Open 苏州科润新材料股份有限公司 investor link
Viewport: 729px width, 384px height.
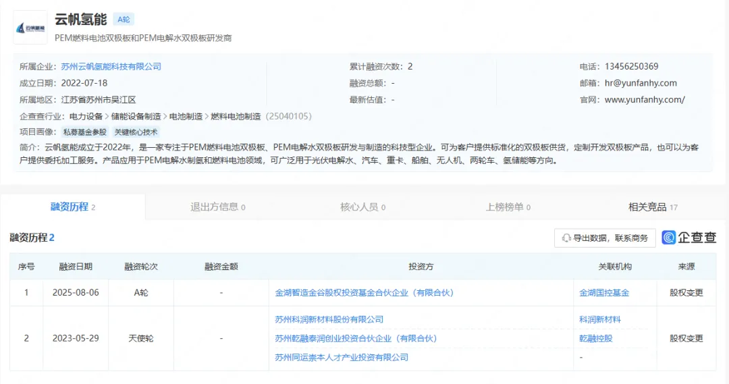pyautogui.click(x=329, y=319)
